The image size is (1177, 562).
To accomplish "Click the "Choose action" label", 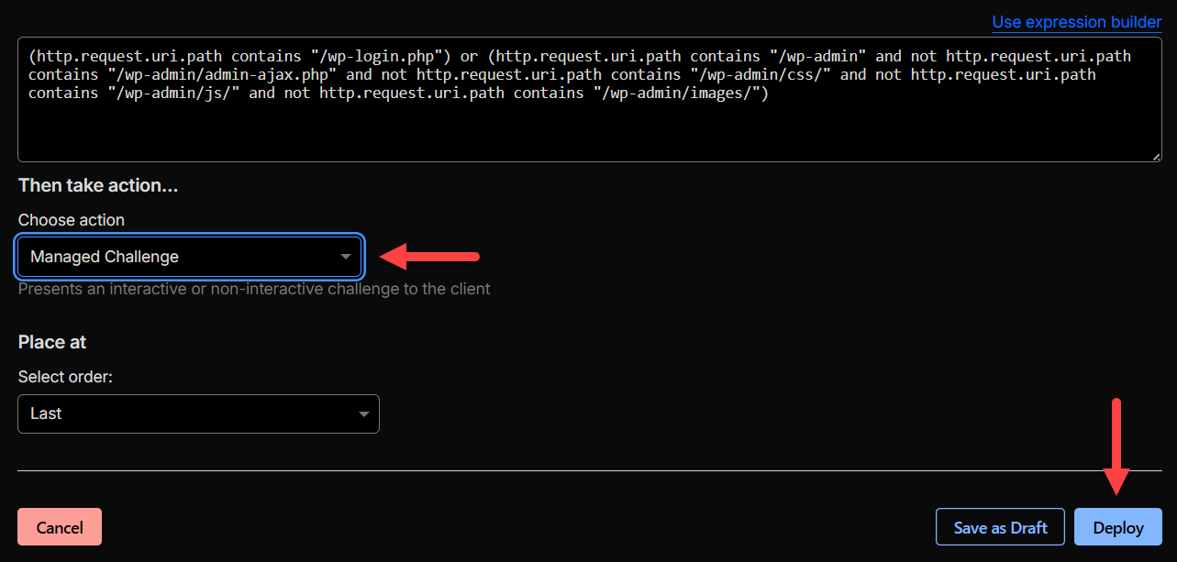I will tap(71, 219).
